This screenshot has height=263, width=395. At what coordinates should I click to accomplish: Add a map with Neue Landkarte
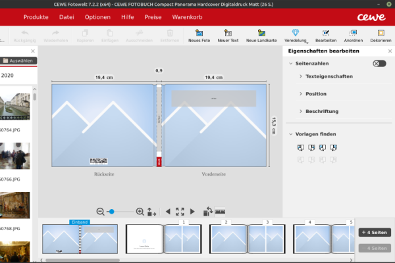tap(261, 36)
